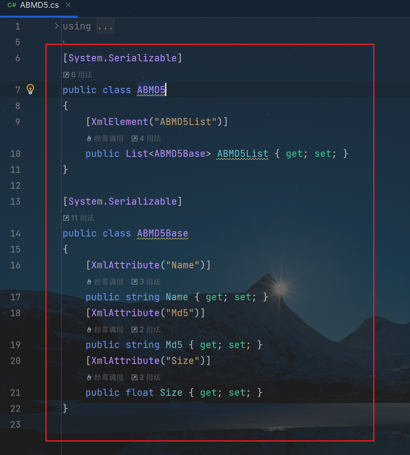Screen dimensions: 410x455
Task: Open '6 用法' usages hint above class ABMD5
Action: [x=78, y=75]
